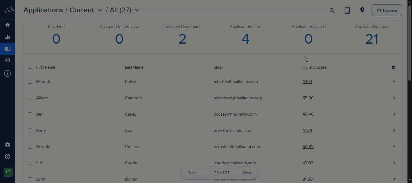Open holistic score 50.82 link
This screenshot has height=183, width=412.
point(308,147)
